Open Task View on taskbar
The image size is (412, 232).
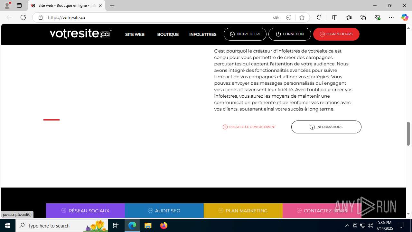click(116, 226)
